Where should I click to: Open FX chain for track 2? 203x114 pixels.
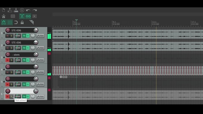click(x=24, y=48)
